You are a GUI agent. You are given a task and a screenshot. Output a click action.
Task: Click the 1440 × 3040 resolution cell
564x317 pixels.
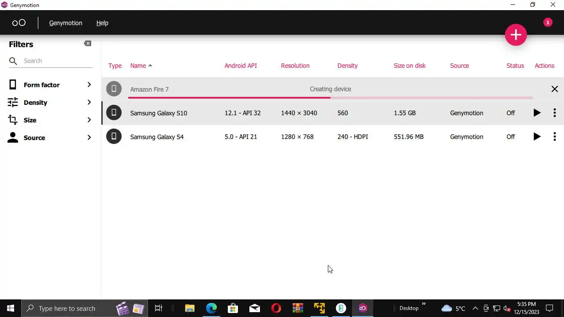(299, 113)
